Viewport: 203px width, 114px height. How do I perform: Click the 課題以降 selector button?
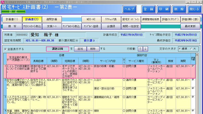click(57, 49)
